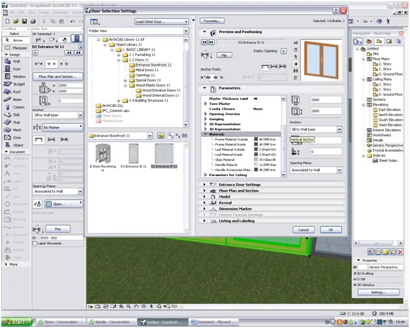Open the Sill to Wall base anchor dropdown
The image size is (410, 328).
[x=316, y=129]
